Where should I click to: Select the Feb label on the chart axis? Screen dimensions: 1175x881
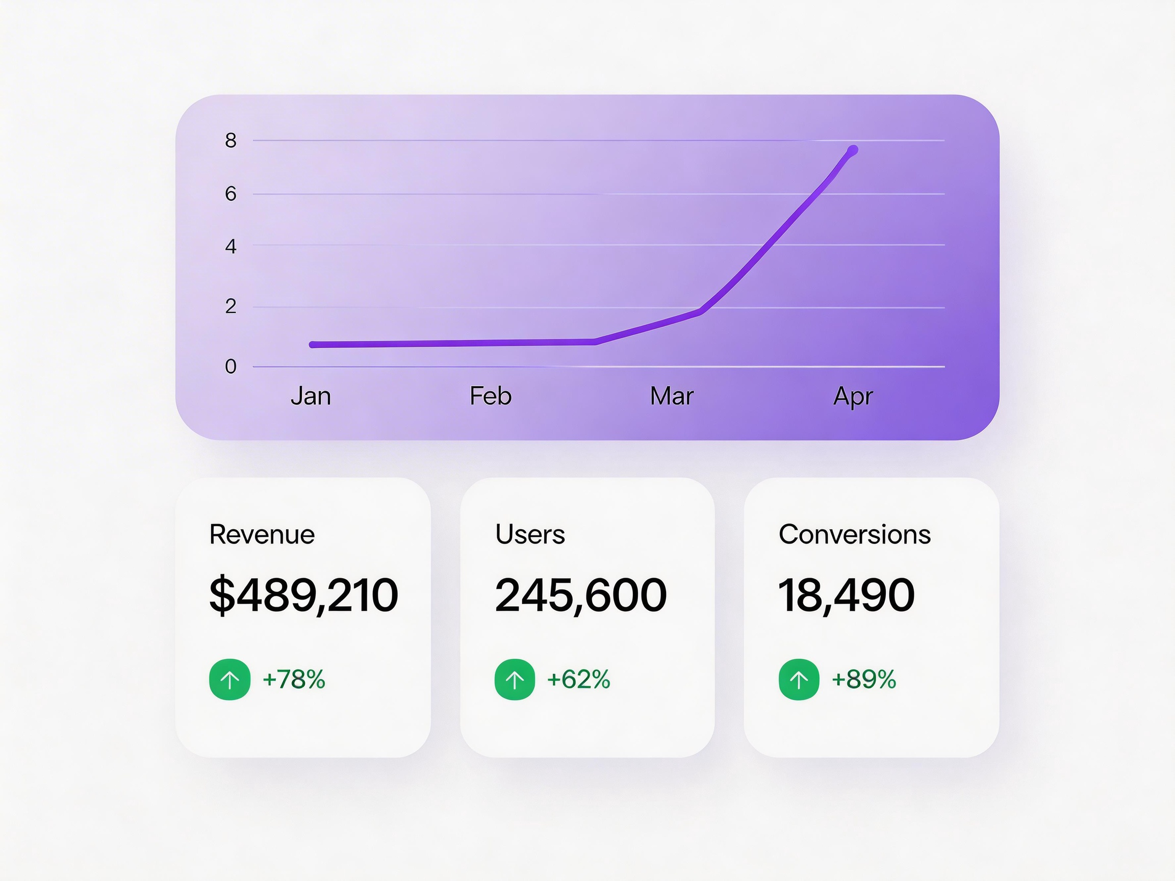tap(490, 396)
